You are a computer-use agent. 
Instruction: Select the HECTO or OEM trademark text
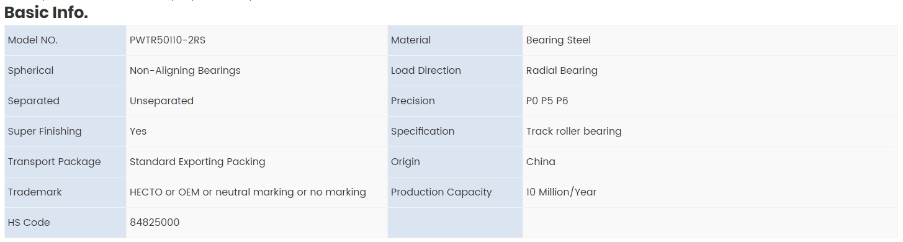tap(248, 192)
